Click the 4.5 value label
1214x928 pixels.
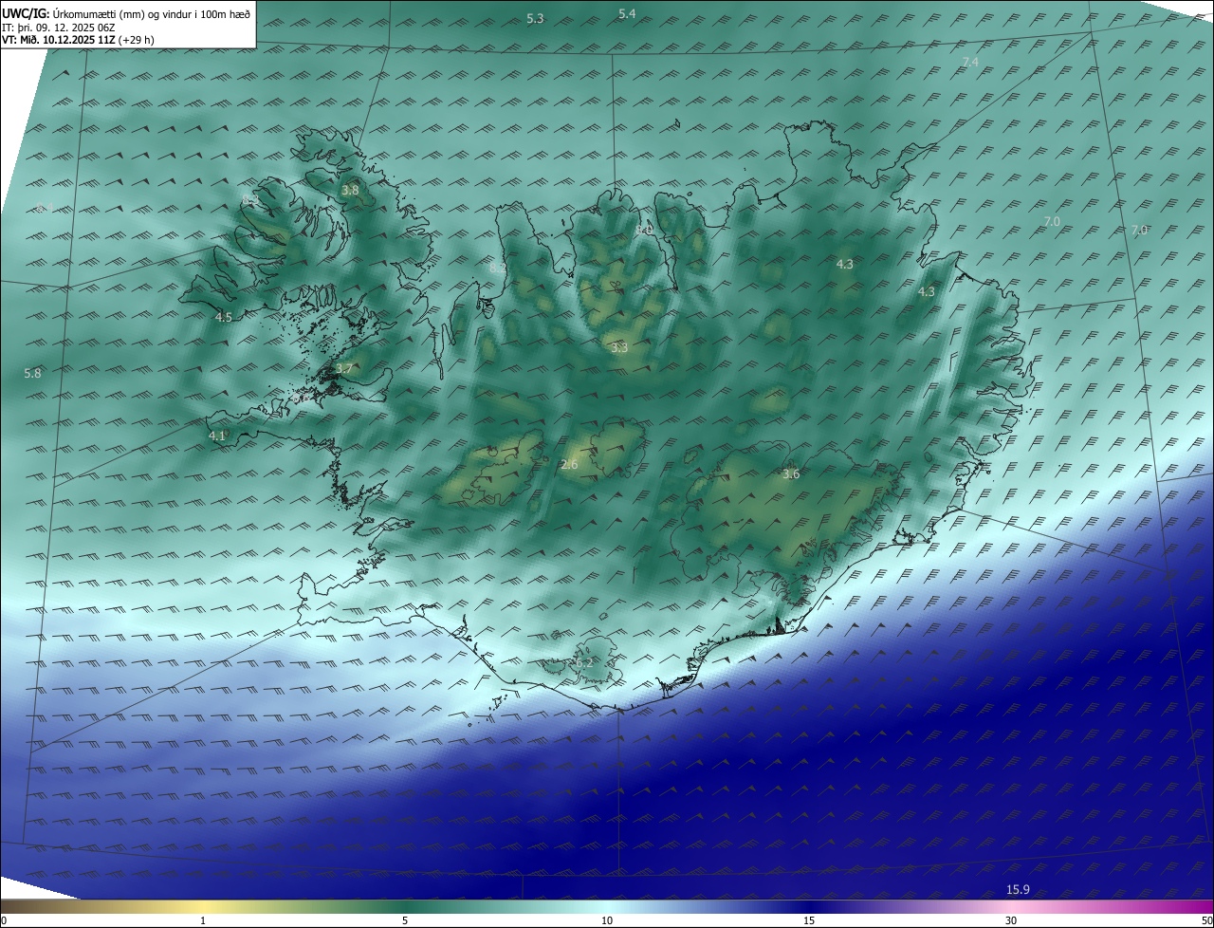(x=223, y=317)
